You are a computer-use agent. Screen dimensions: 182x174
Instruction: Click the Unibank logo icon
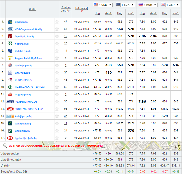click(10, 22)
